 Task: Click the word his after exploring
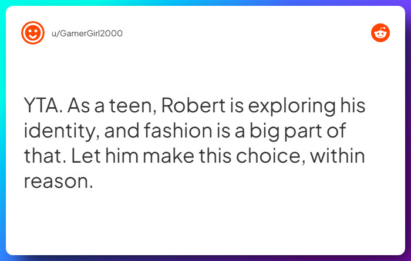point(353,105)
